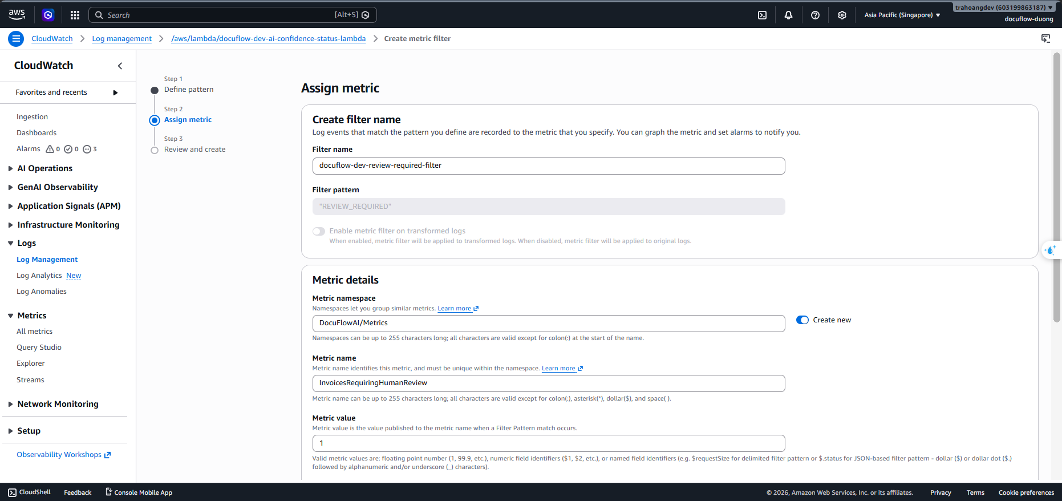This screenshot has width=1062, height=501.
Task: Collapse the Metrics section
Action: click(x=10, y=316)
